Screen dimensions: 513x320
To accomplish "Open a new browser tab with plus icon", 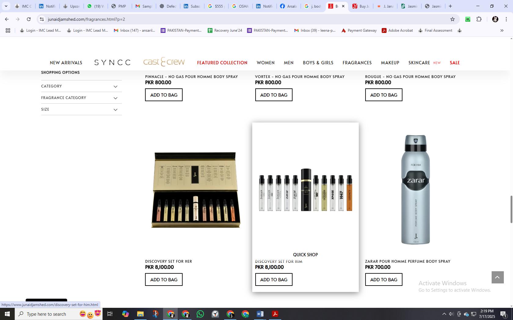I will 450,6.
